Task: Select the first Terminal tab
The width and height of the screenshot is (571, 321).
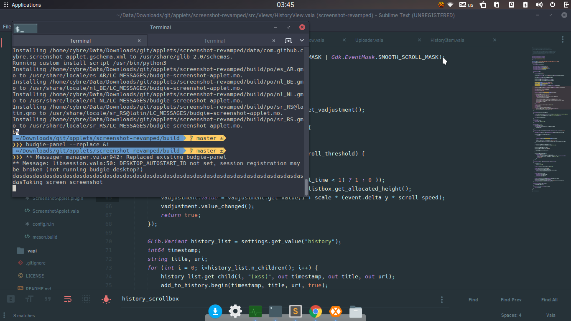Action: point(80,41)
